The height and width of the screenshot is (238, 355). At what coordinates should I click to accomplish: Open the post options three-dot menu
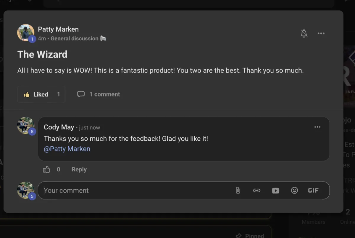click(x=321, y=33)
